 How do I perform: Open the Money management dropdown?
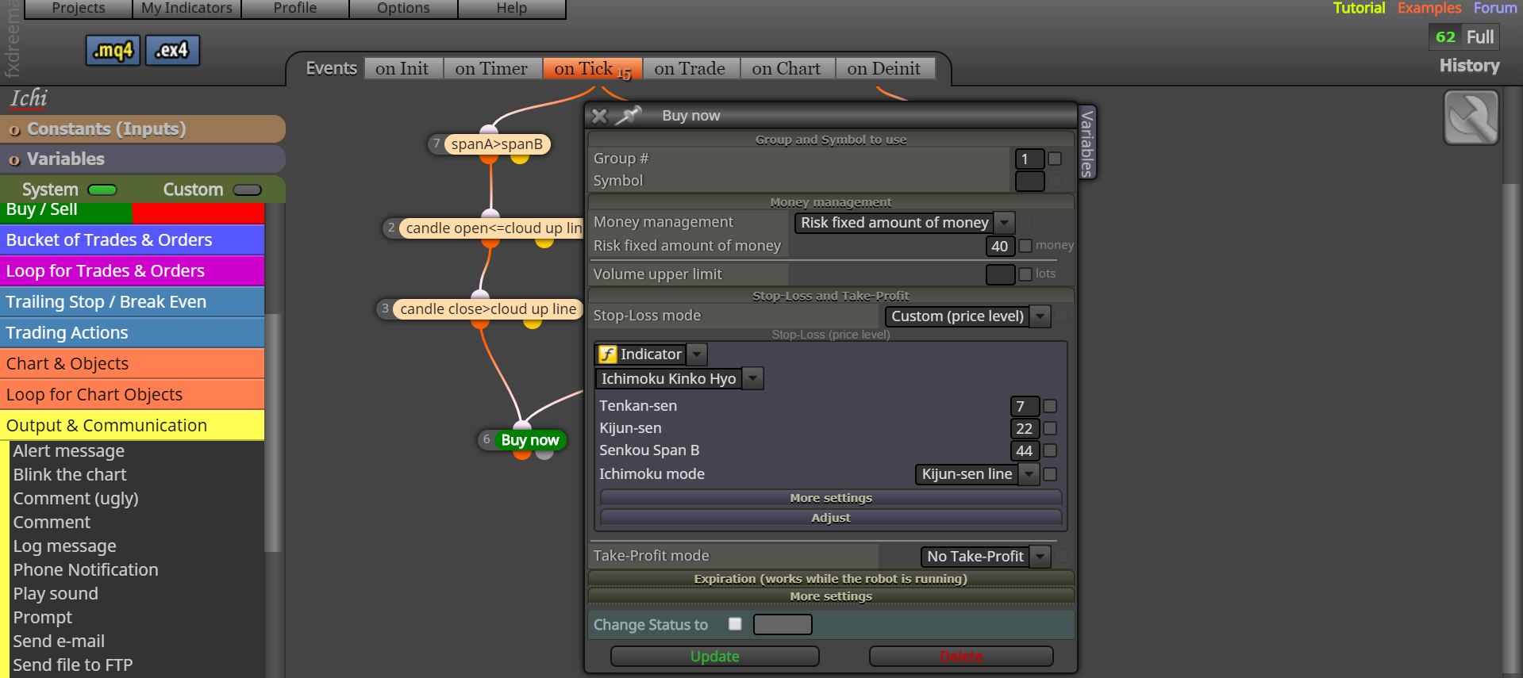(905, 223)
